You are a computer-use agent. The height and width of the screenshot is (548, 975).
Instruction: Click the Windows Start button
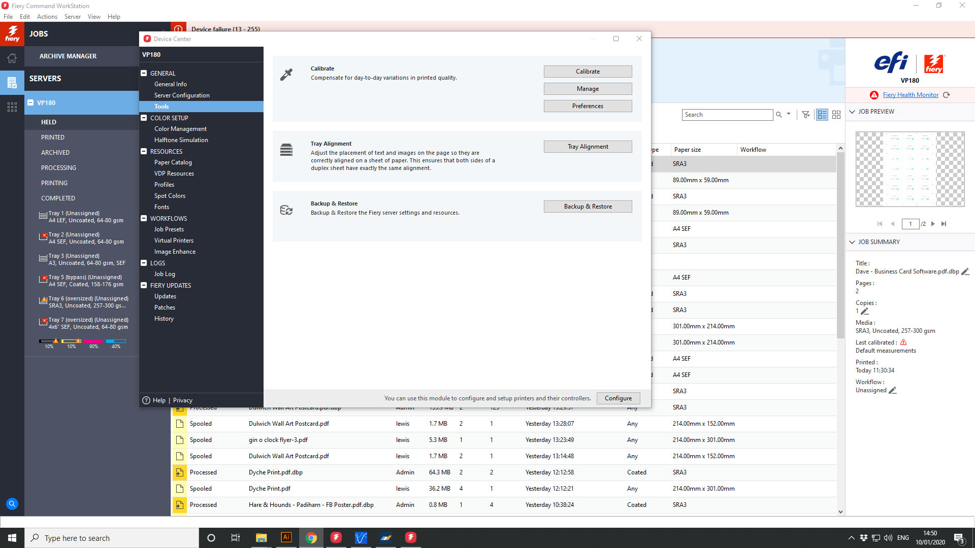coord(12,537)
